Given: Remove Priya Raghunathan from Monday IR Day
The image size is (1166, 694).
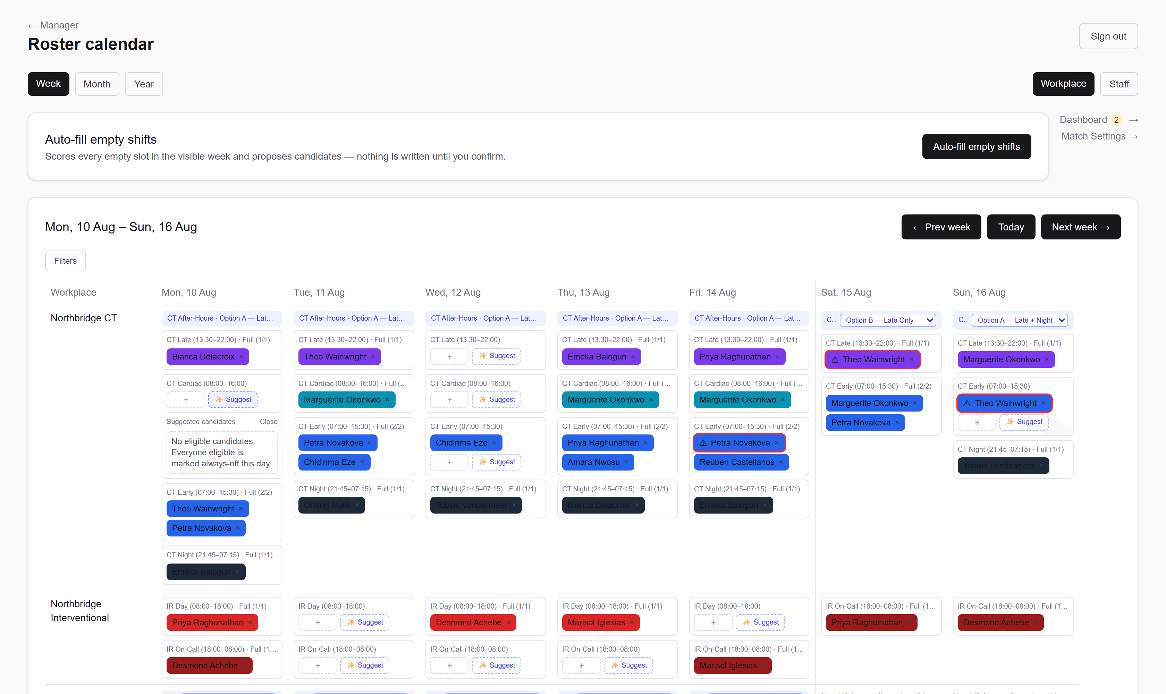Looking at the screenshot, I should 250,623.
